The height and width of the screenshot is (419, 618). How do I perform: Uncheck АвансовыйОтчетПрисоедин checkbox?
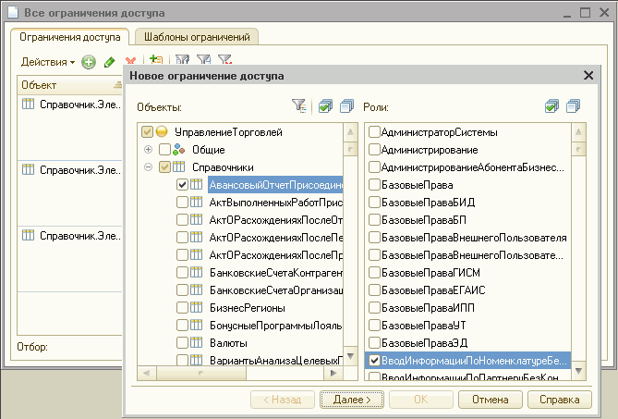[x=182, y=185]
